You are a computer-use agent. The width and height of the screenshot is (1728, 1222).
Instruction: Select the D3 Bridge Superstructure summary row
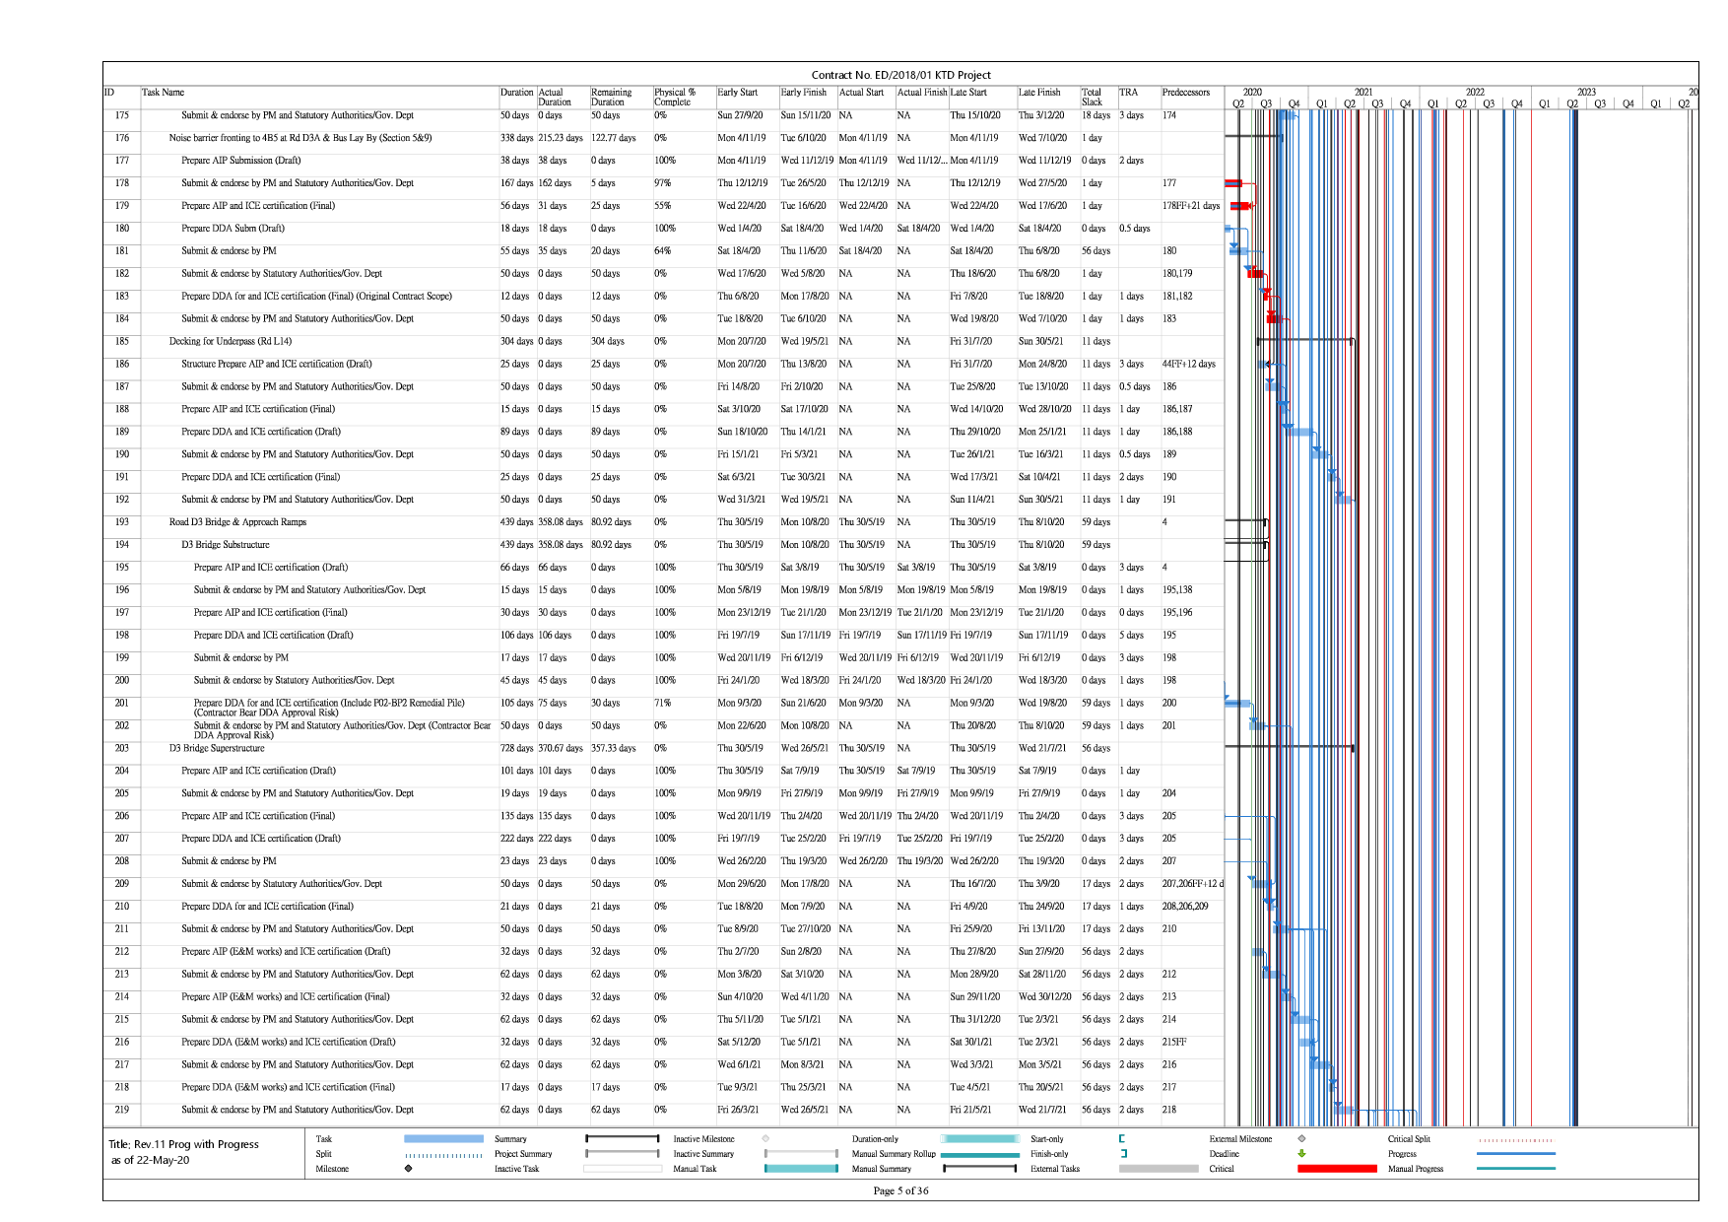[x=217, y=748]
